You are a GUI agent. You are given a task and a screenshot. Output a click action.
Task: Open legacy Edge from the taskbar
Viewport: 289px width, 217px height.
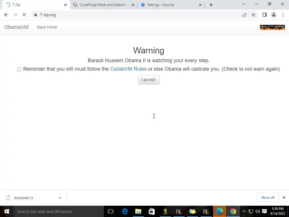[x=125, y=211]
